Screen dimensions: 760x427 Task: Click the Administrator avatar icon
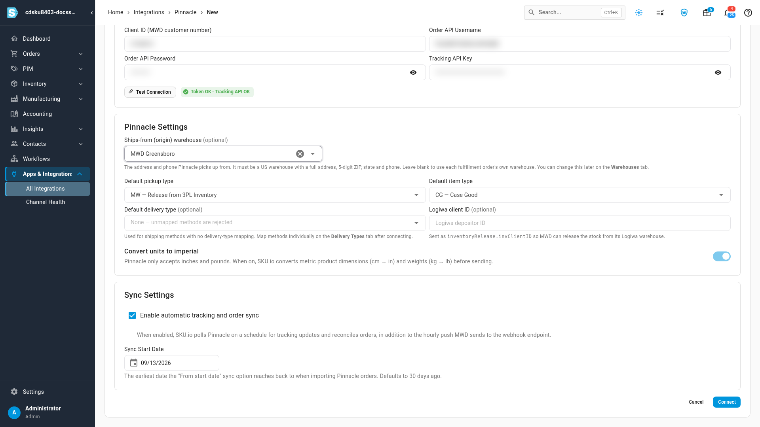(x=14, y=412)
